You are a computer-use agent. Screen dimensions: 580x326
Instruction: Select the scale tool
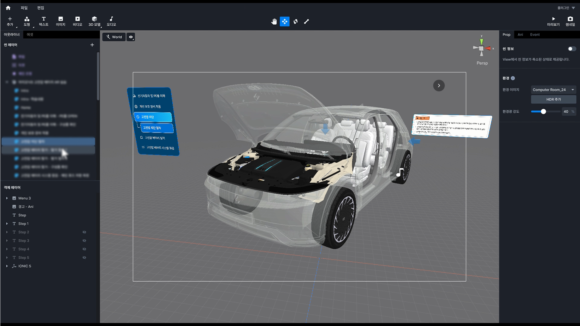306,21
